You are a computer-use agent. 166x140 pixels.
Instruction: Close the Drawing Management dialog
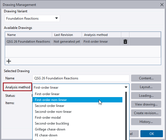[x=162, y=5]
